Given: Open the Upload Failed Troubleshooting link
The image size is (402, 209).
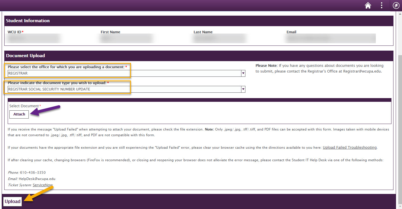Looking at the screenshot, I should pyautogui.click(x=350, y=148).
